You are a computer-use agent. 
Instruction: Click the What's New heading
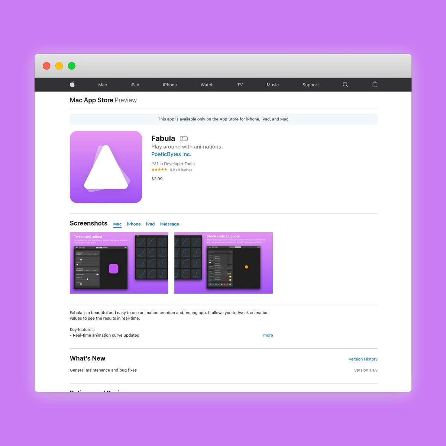point(88,358)
